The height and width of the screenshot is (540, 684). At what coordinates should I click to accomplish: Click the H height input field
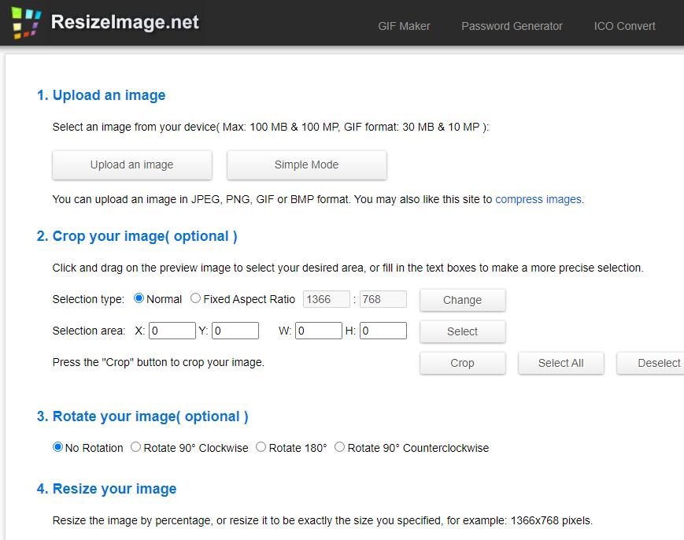(x=383, y=331)
